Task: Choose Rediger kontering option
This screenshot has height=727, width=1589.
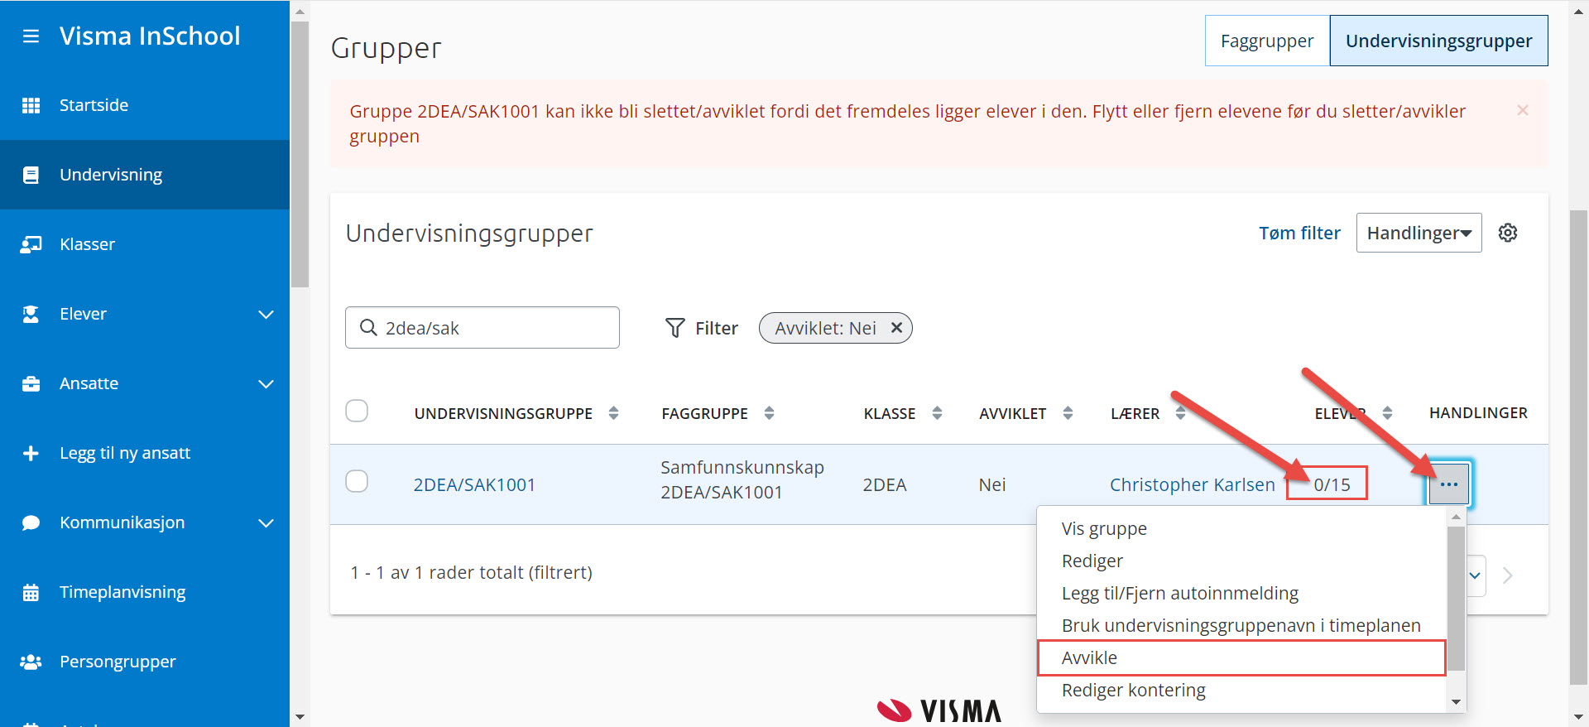Action: click(1134, 690)
